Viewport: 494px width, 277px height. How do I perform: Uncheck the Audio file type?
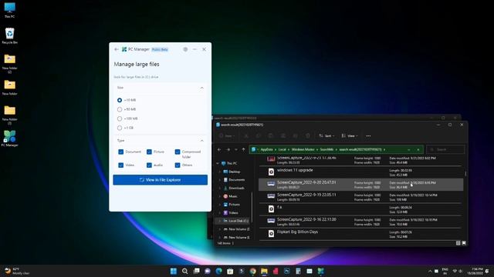[x=149, y=165]
